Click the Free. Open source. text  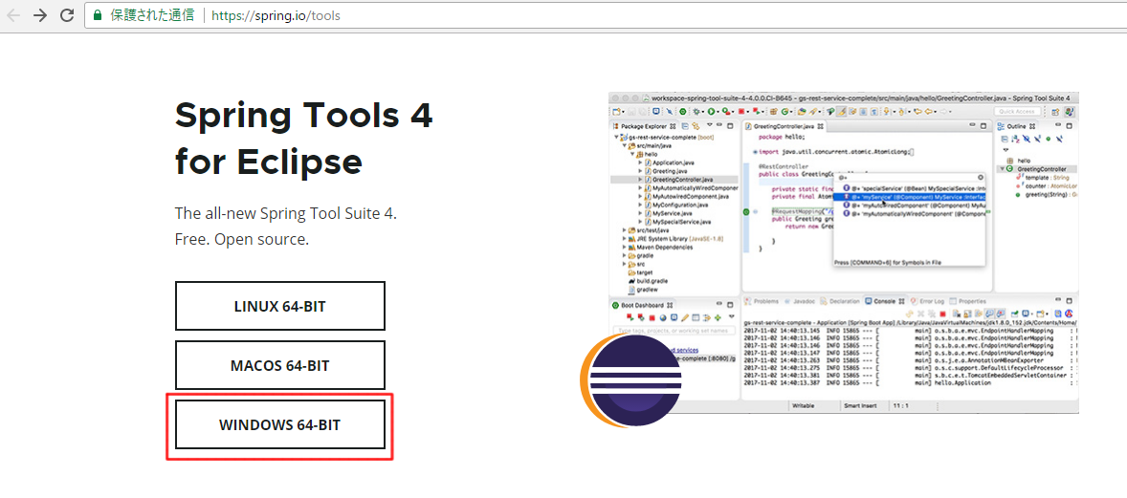click(x=241, y=239)
